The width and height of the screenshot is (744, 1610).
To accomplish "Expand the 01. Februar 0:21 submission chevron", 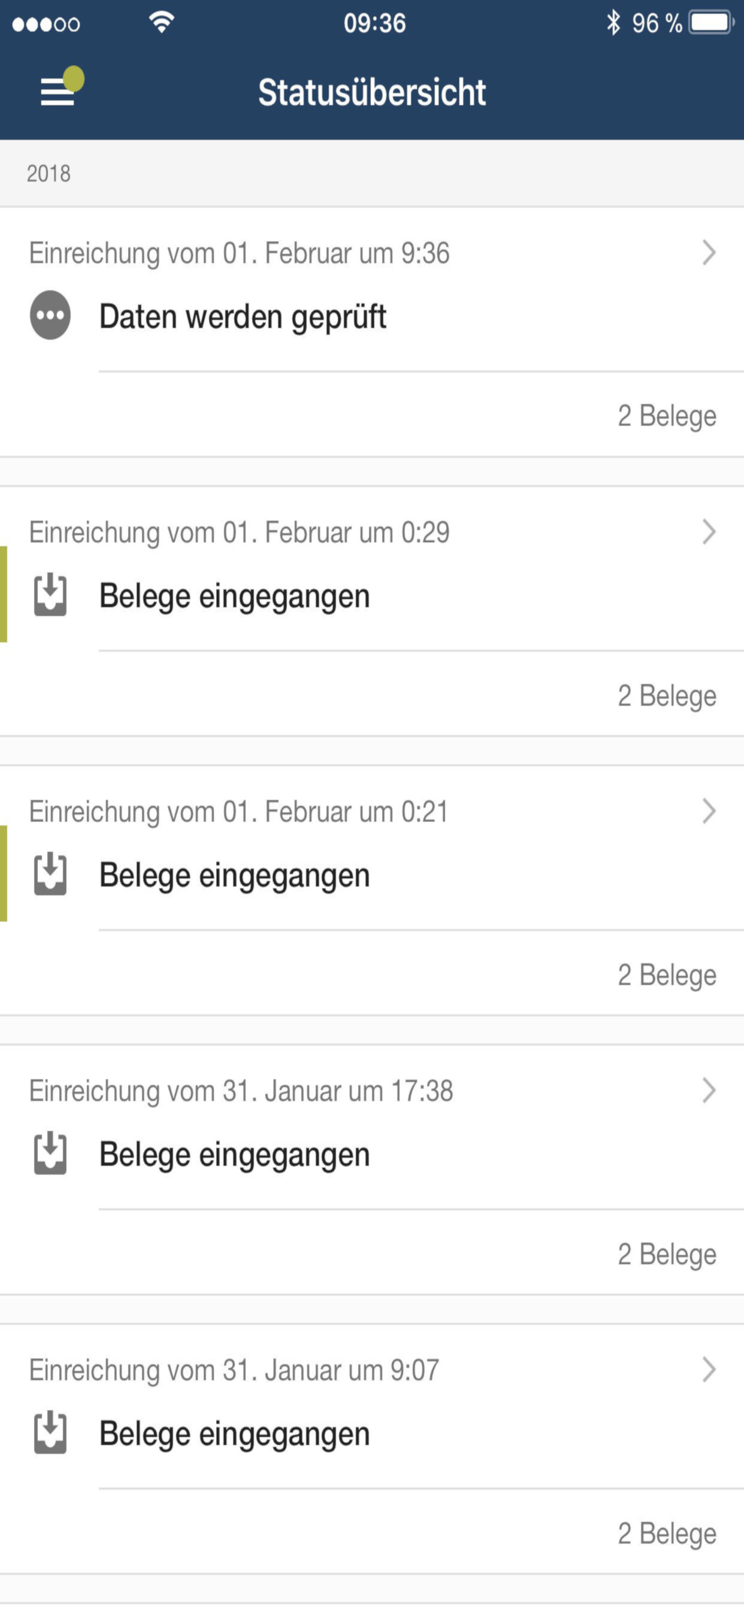I will point(709,811).
